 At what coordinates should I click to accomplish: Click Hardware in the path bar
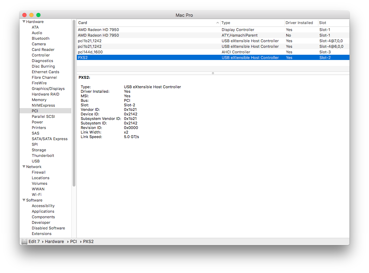coord(54,242)
